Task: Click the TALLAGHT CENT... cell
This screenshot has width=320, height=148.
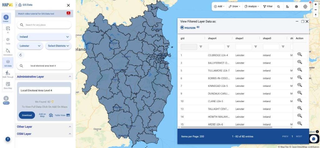Action: point(218,109)
